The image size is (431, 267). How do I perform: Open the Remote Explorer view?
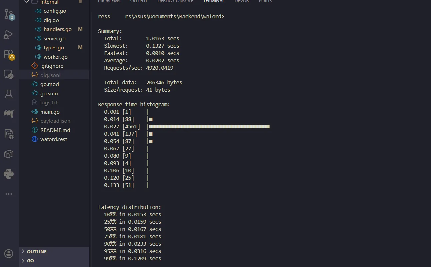[9, 74]
